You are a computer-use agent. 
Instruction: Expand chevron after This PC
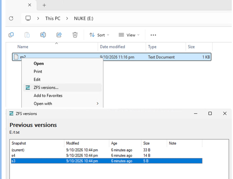(67, 18)
